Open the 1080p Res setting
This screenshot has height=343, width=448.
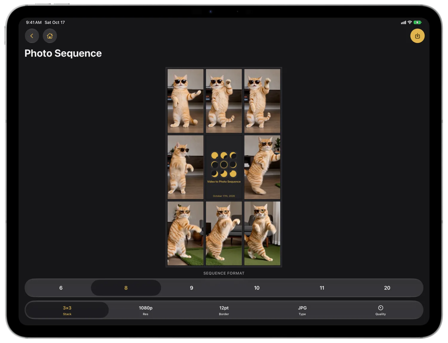click(x=145, y=310)
